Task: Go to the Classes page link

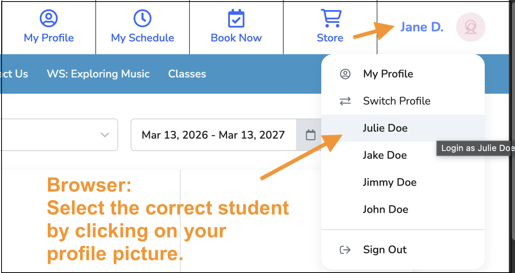Action: pyautogui.click(x=187, y=74)
